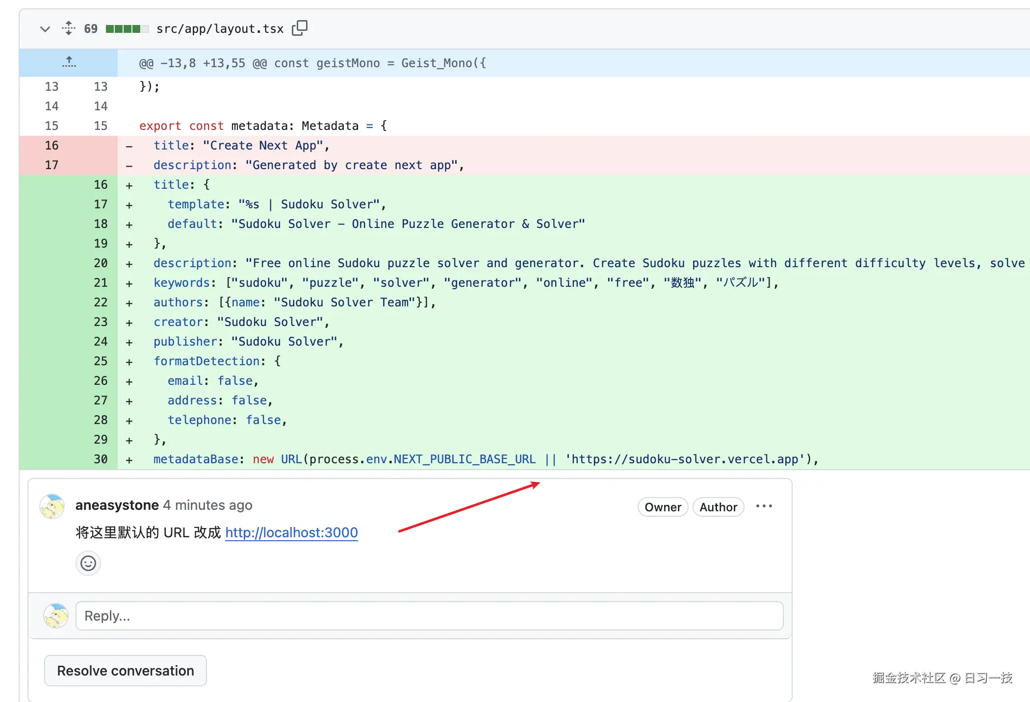Click the aneasystone username
Screen dimensions: 1030x702
117,505
